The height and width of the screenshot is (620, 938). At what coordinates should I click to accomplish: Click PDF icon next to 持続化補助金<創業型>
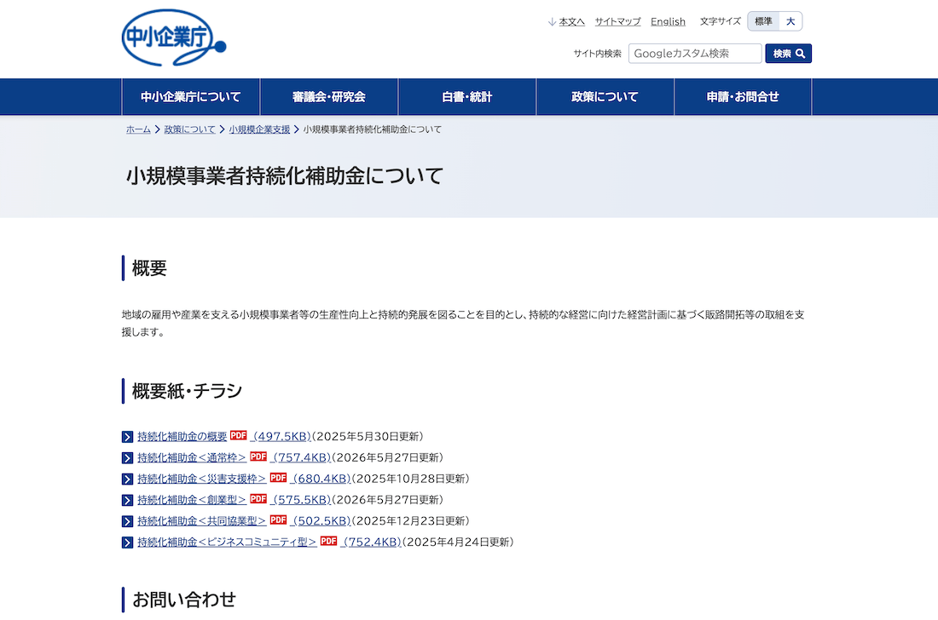point(258,498)
